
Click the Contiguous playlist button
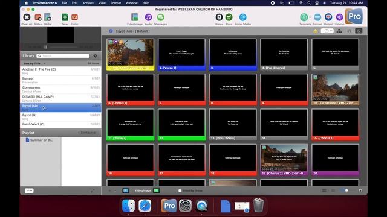(88, 133)
